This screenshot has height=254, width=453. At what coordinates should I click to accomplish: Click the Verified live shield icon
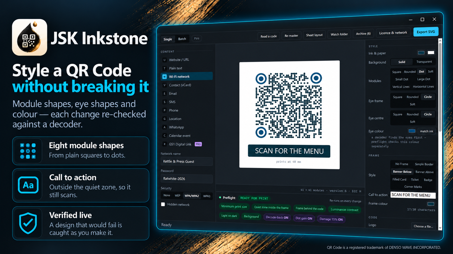pyautogui.click(x=28, y=223)
